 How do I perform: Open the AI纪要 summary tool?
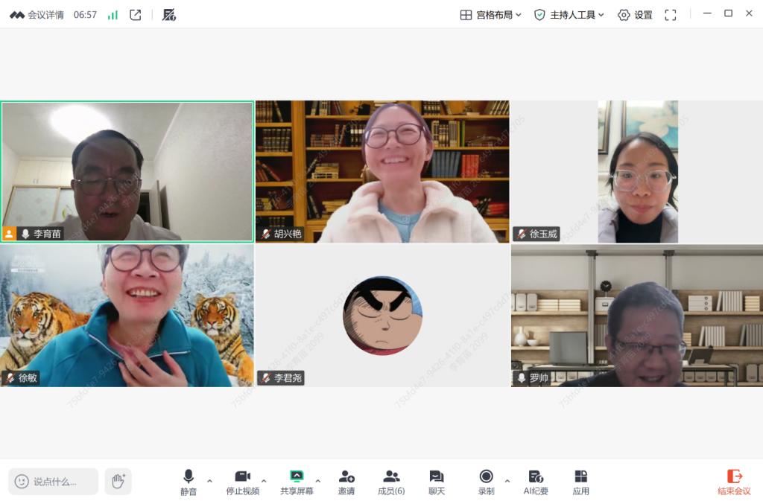tap(535, 482)
